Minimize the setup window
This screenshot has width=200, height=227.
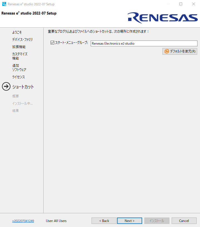(x=168, y=4)
